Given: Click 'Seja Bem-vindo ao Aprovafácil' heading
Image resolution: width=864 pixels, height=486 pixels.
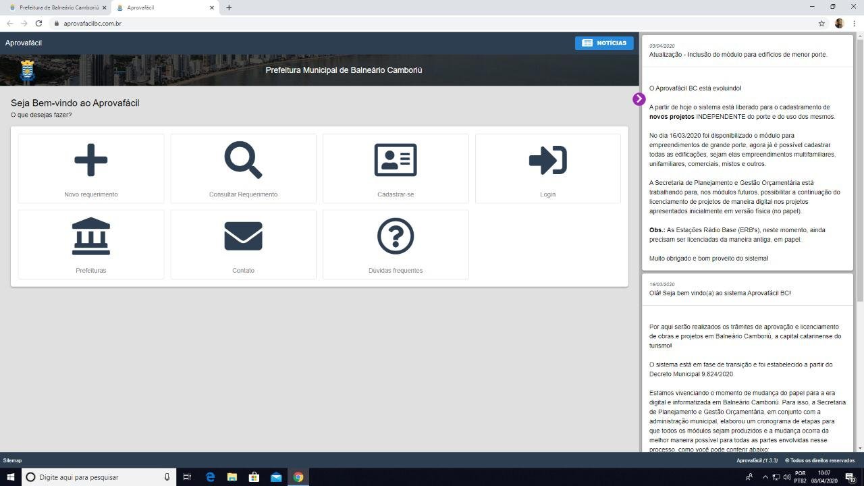Looking at the screenshot, I should pos(75,103).
